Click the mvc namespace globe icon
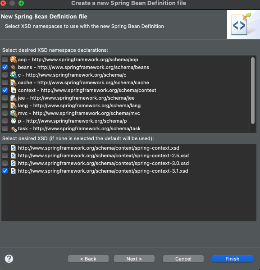The width and height of the screenshot is (260, 270). point(13,113)
